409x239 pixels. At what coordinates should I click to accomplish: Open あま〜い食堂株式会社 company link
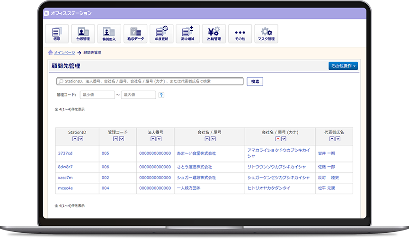[196, 154]
